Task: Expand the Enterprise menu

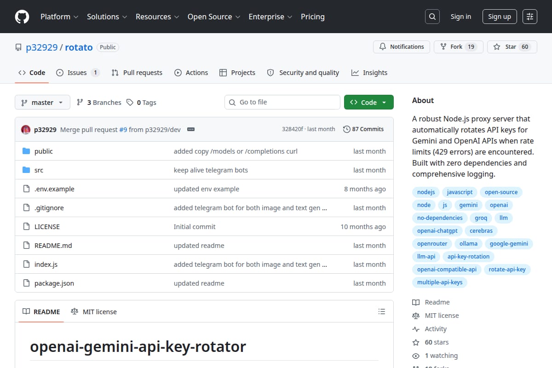Action: 270,17
